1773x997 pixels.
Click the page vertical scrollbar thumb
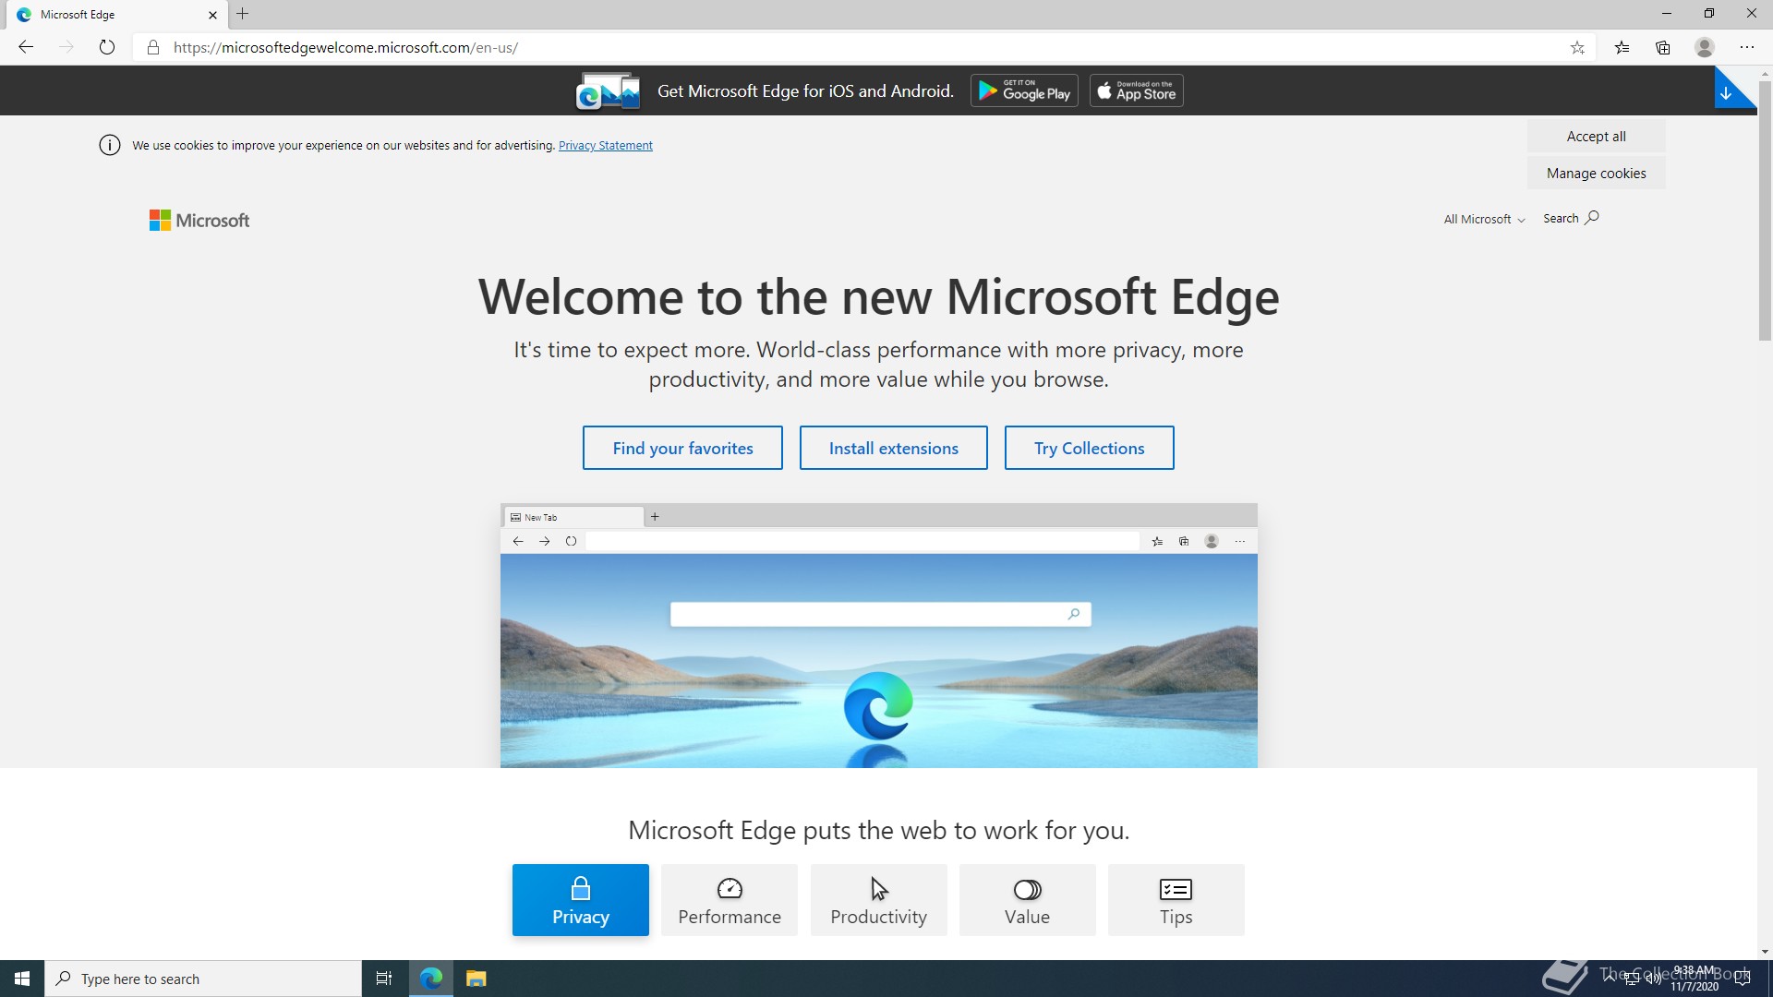[x=1765, y=210]
